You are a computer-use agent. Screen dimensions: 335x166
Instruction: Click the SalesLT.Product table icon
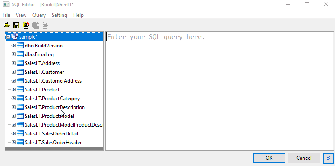click(x=20, y=90)
